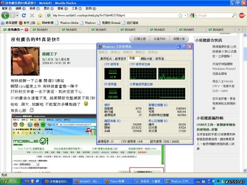Minimize the Task Manager window
The width and height of the screenshot is (247, 185).
point(178,47)
